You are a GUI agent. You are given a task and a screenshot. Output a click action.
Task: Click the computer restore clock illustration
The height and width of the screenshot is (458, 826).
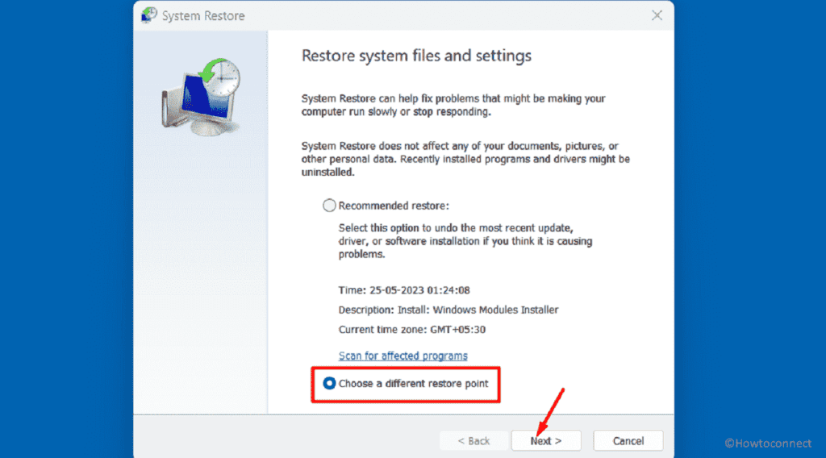201,97
